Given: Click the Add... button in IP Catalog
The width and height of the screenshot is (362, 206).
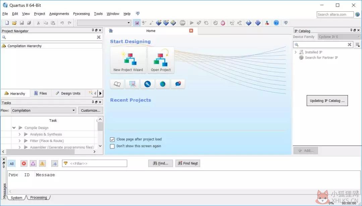Looking at the screenshot, I should pos(306,151).
